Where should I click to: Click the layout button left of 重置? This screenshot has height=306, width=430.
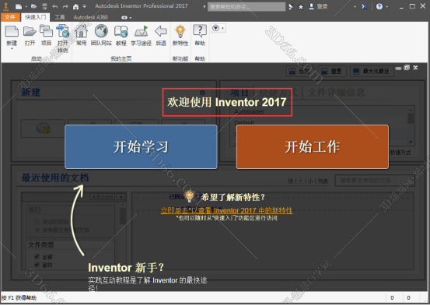click(x=300, y=72)
